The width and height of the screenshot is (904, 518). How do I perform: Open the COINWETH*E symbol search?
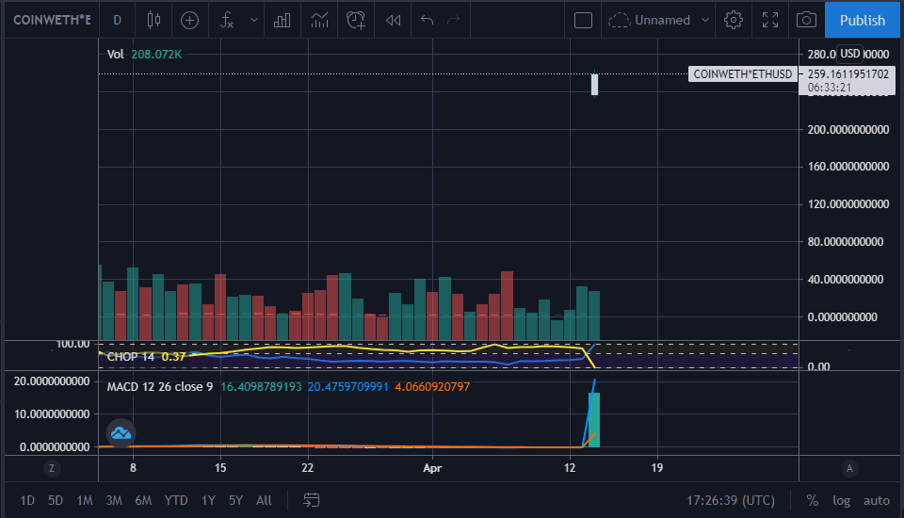coord(52,20)
